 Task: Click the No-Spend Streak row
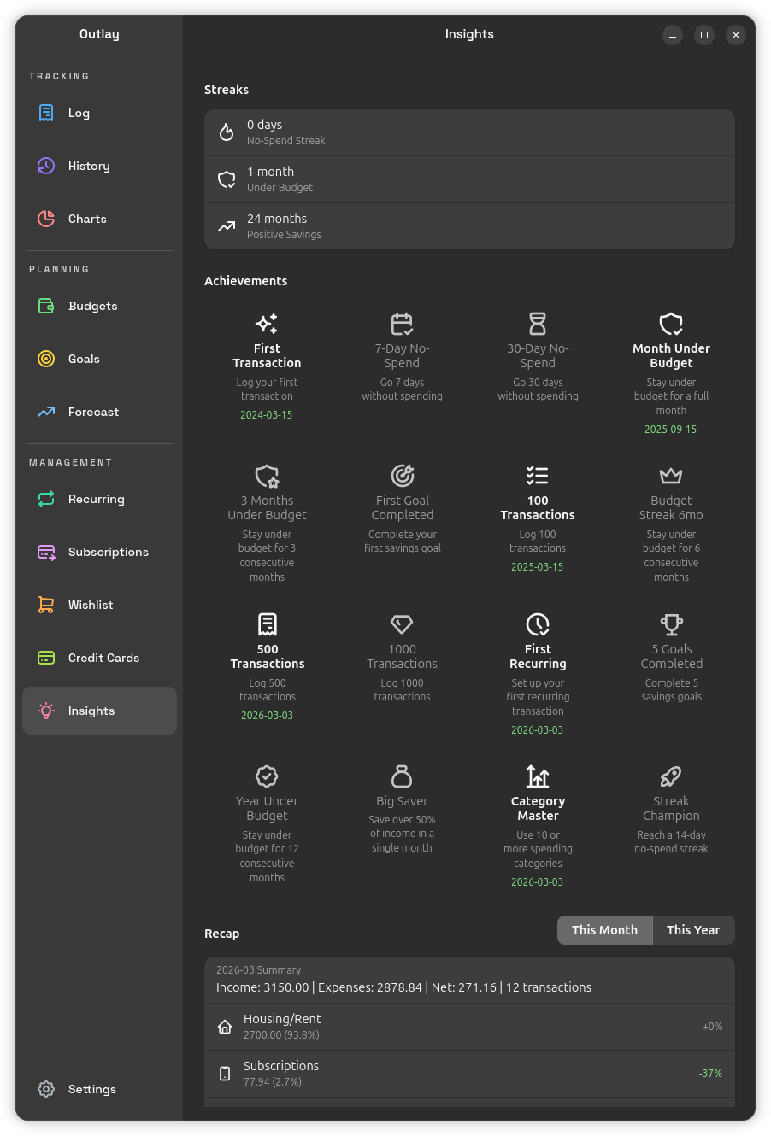[x=469, y=132]
